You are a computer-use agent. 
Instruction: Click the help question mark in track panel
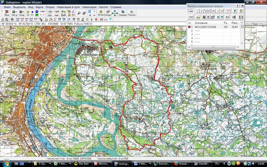[x=235, y=11]
